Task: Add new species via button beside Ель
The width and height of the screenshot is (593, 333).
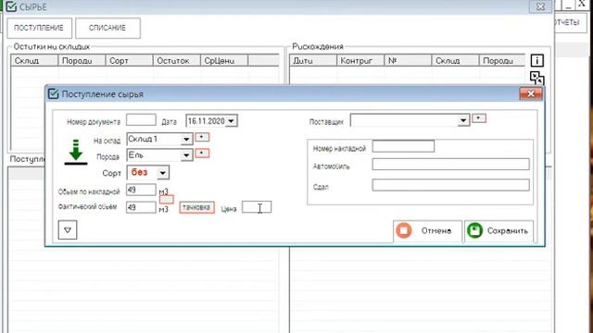Action: [x=202, y=154]
